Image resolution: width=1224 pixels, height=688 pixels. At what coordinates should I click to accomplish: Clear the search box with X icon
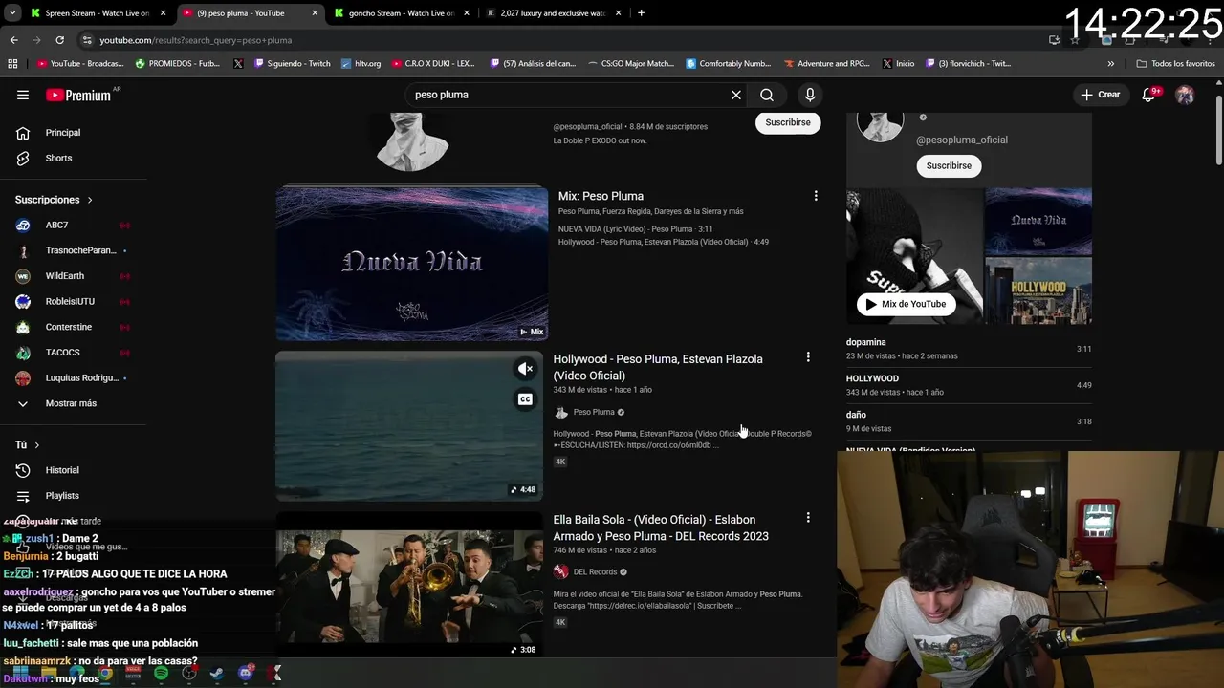click(x=736, y=95)
